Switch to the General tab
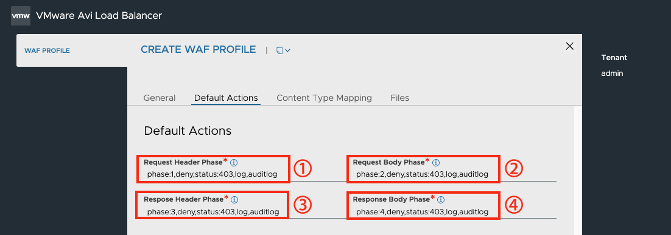 tap(159, 98)
